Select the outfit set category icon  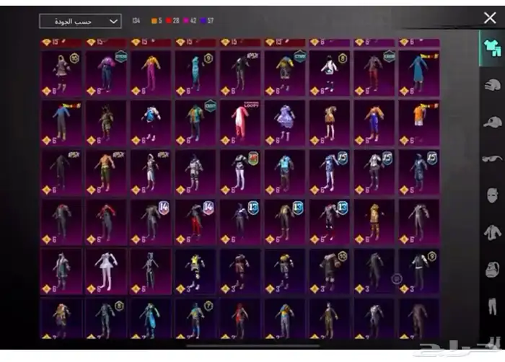click(x=491, y=47)
